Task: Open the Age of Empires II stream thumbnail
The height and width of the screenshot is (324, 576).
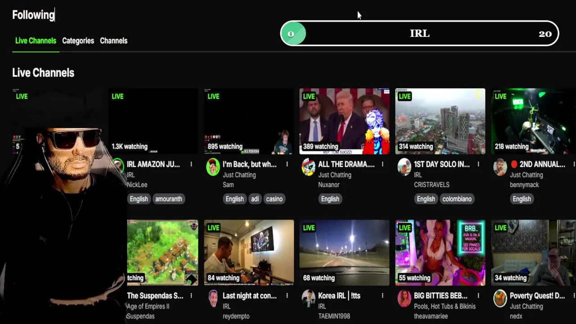Action: 162,252
